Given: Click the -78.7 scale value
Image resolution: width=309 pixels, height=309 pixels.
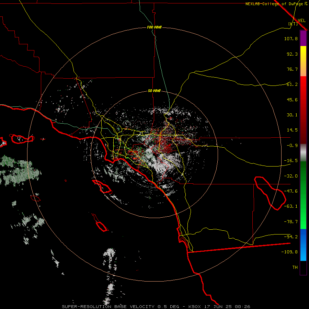Looking at the screenshot, I should pos(291,222).
